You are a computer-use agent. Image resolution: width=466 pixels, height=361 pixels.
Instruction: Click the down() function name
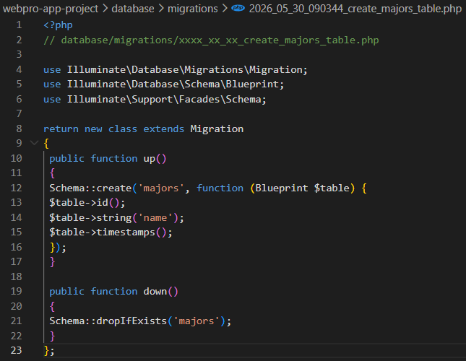point(161,292)
